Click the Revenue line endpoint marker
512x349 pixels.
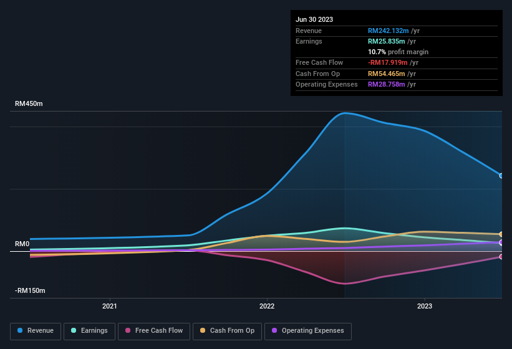point(501,176)
